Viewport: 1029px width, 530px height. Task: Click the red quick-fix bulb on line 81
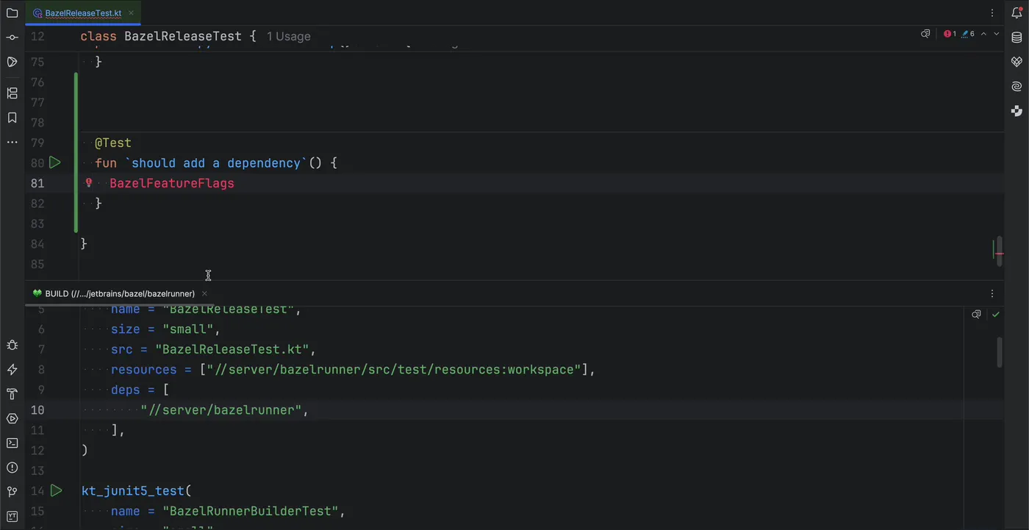point(89,183)
